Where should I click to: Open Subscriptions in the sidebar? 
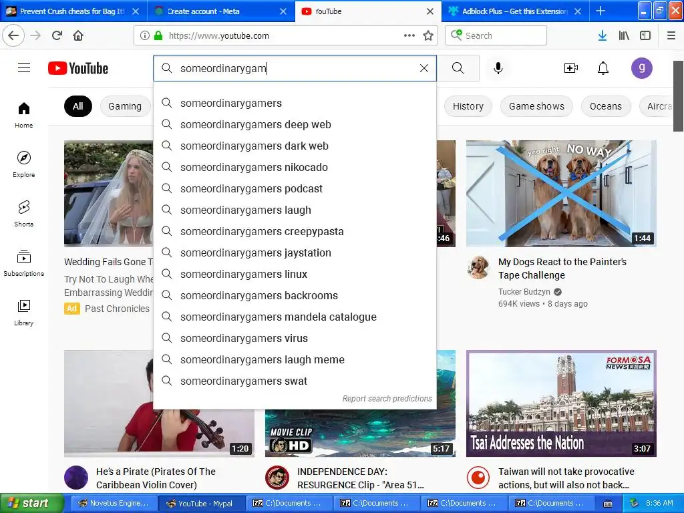click(23, 263)
